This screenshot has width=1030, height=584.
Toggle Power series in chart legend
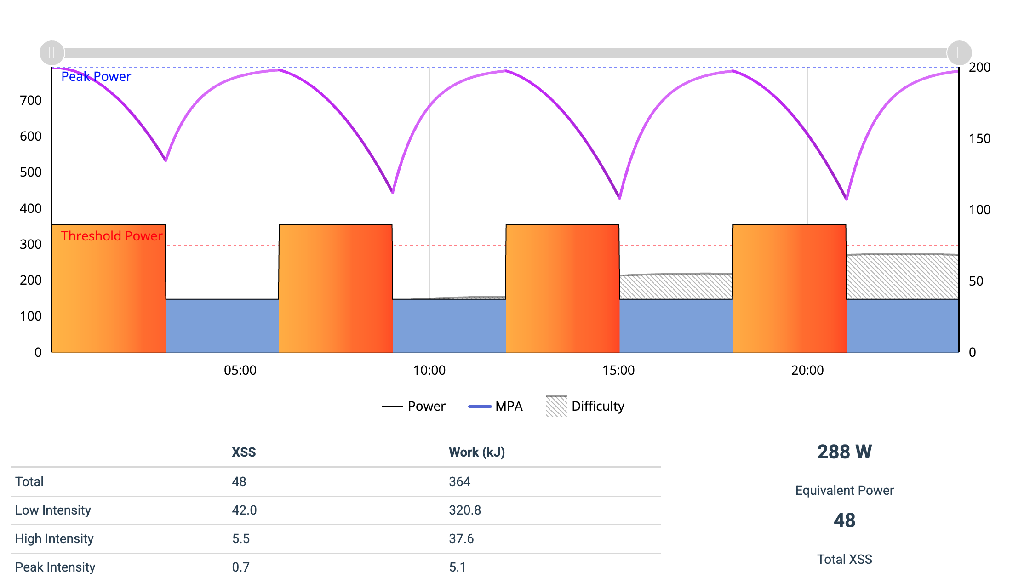426,406
